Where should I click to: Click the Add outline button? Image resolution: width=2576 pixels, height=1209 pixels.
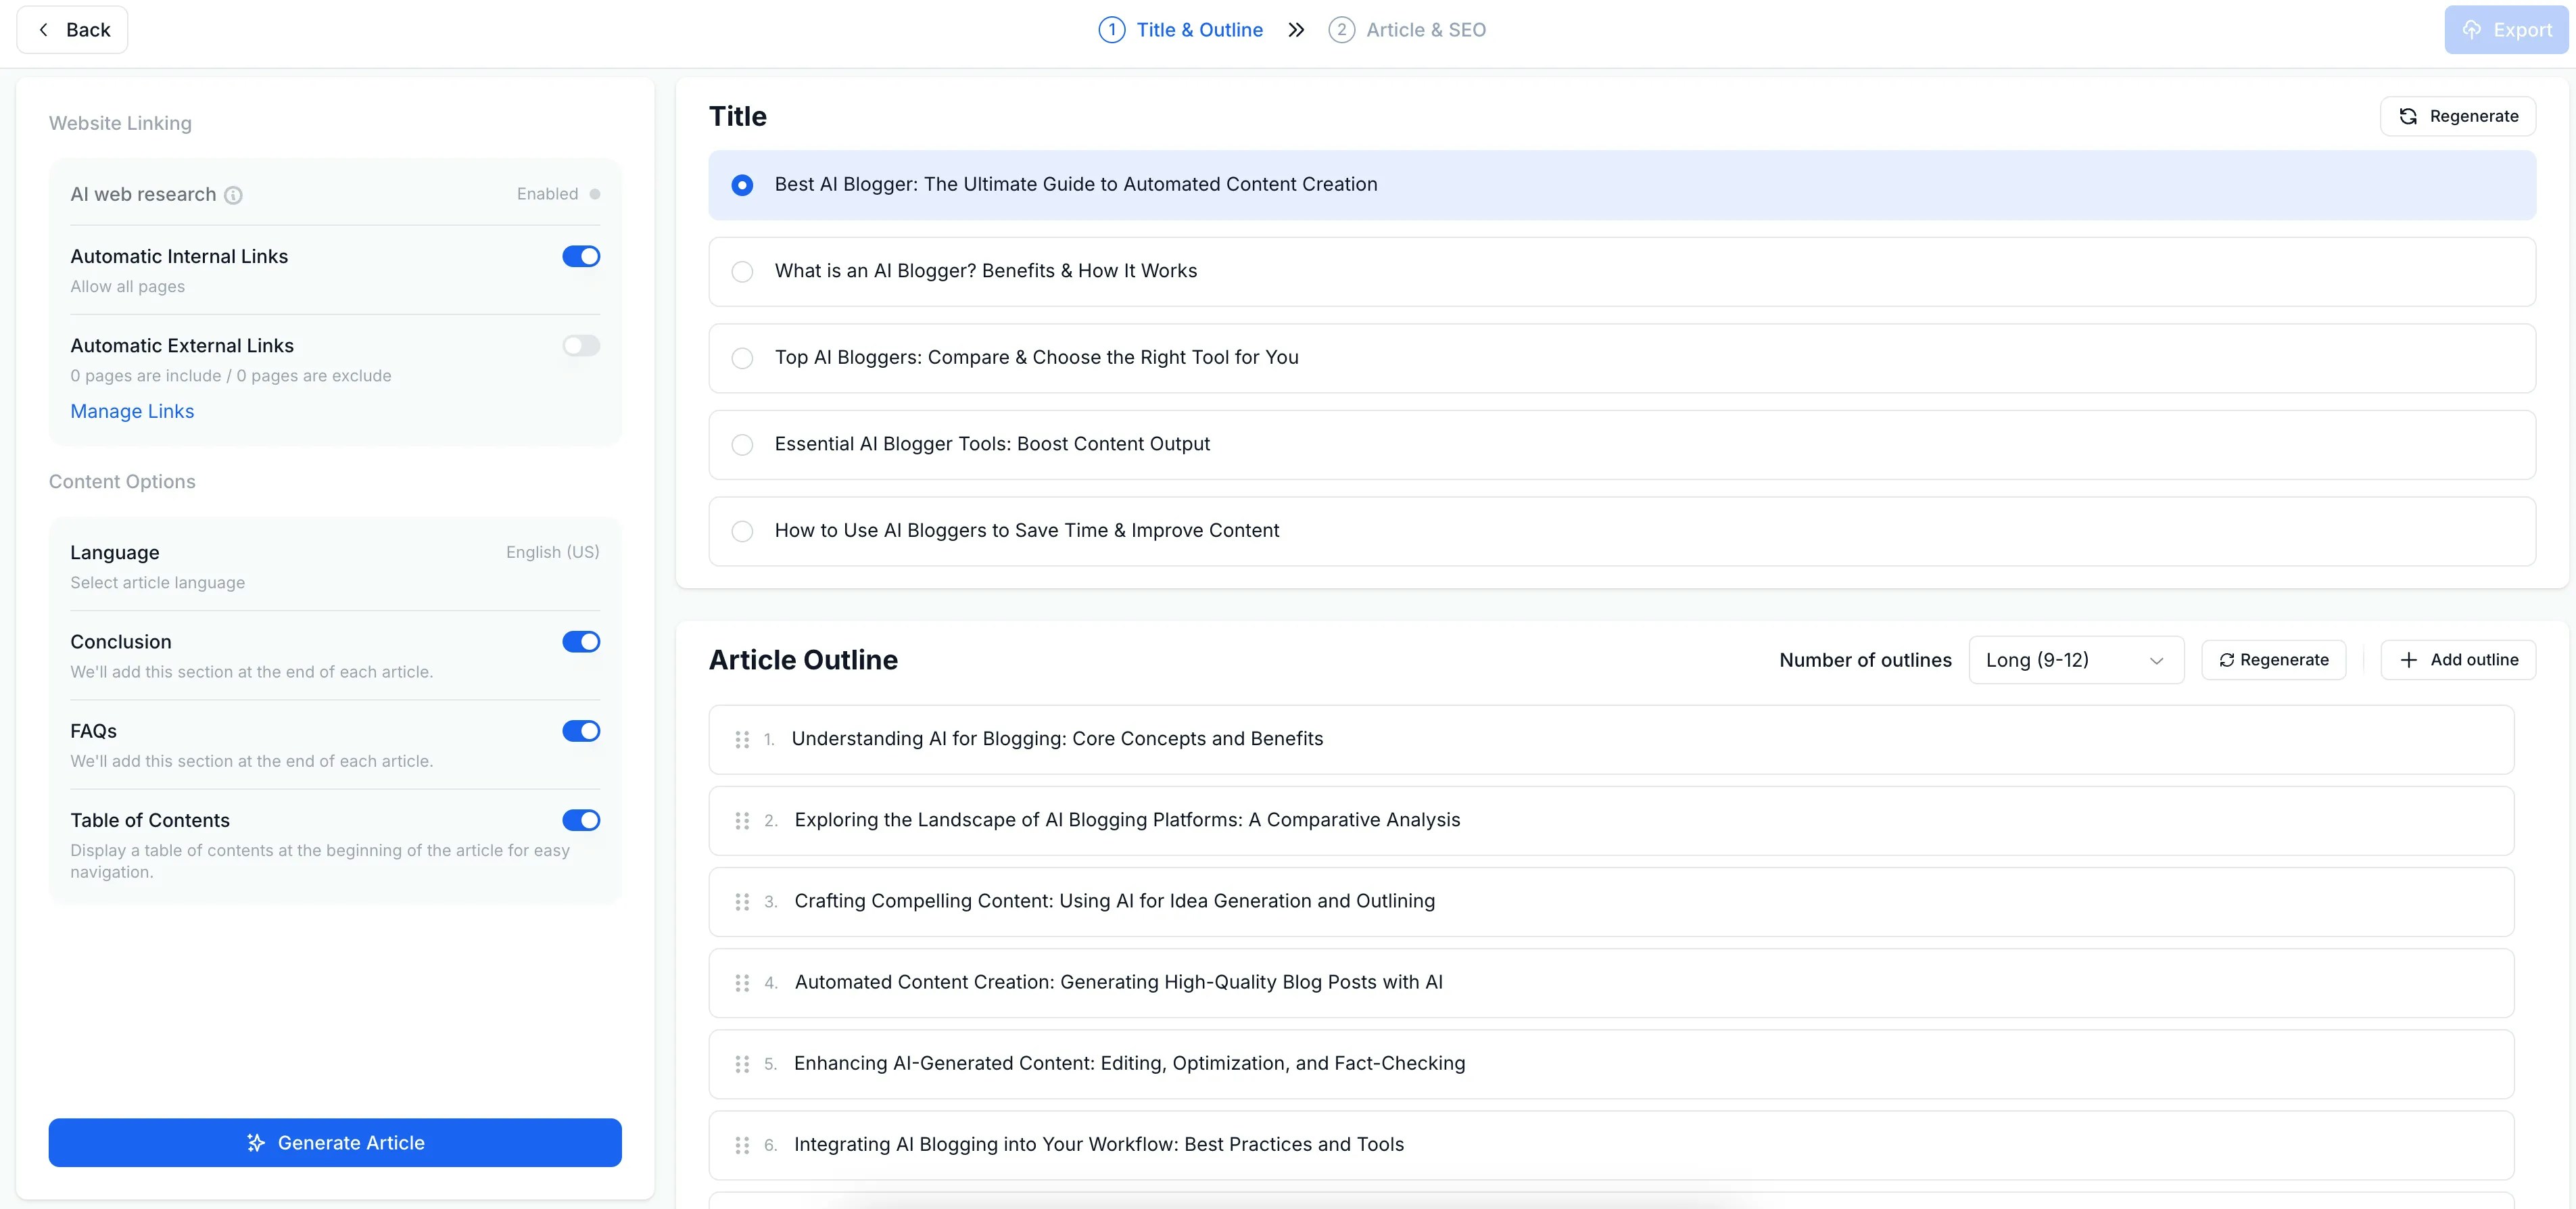(2458, 660)
